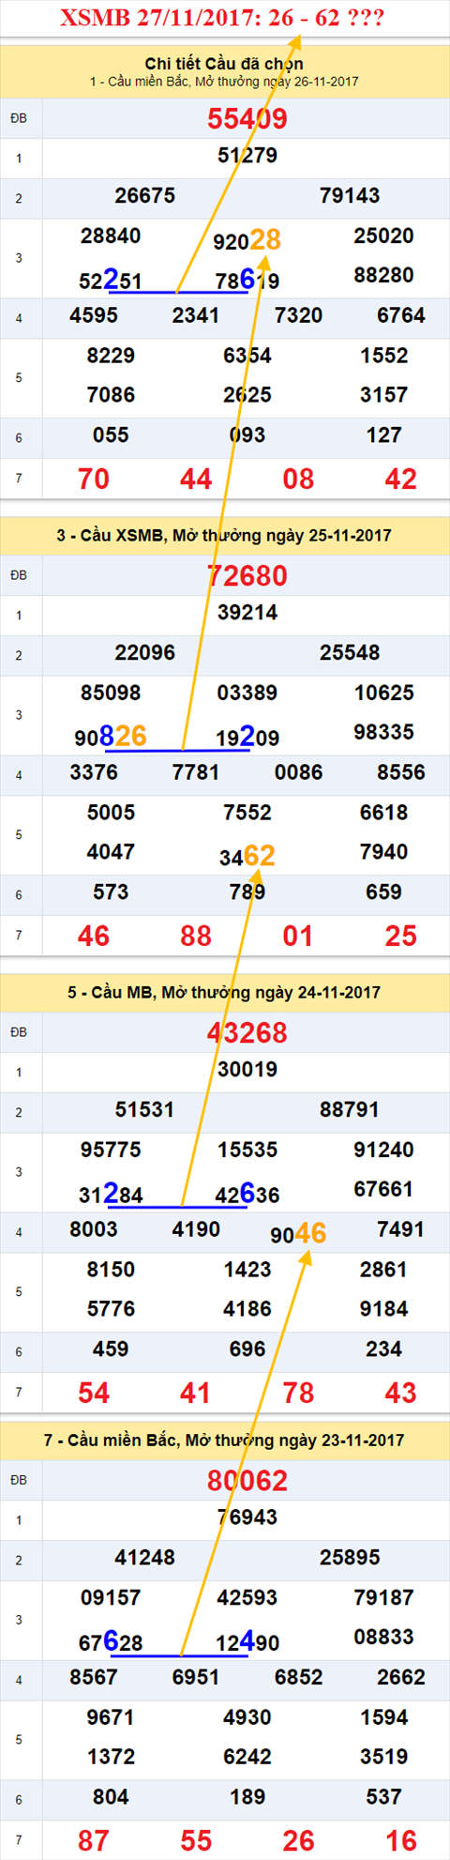
Task: Click third prize number 95775
Action: 111,1150
